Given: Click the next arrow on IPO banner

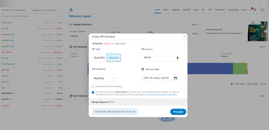Looking at the screenshot, I should 266,31.
